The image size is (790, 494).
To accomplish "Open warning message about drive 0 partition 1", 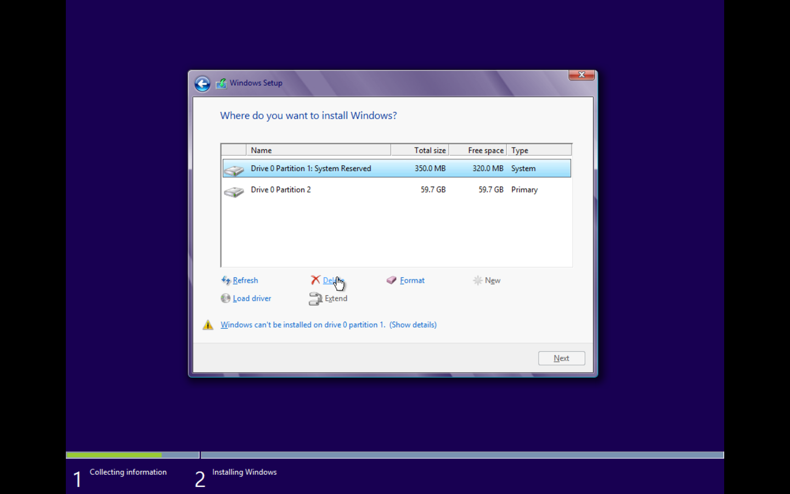I will (x=303, y=325).
